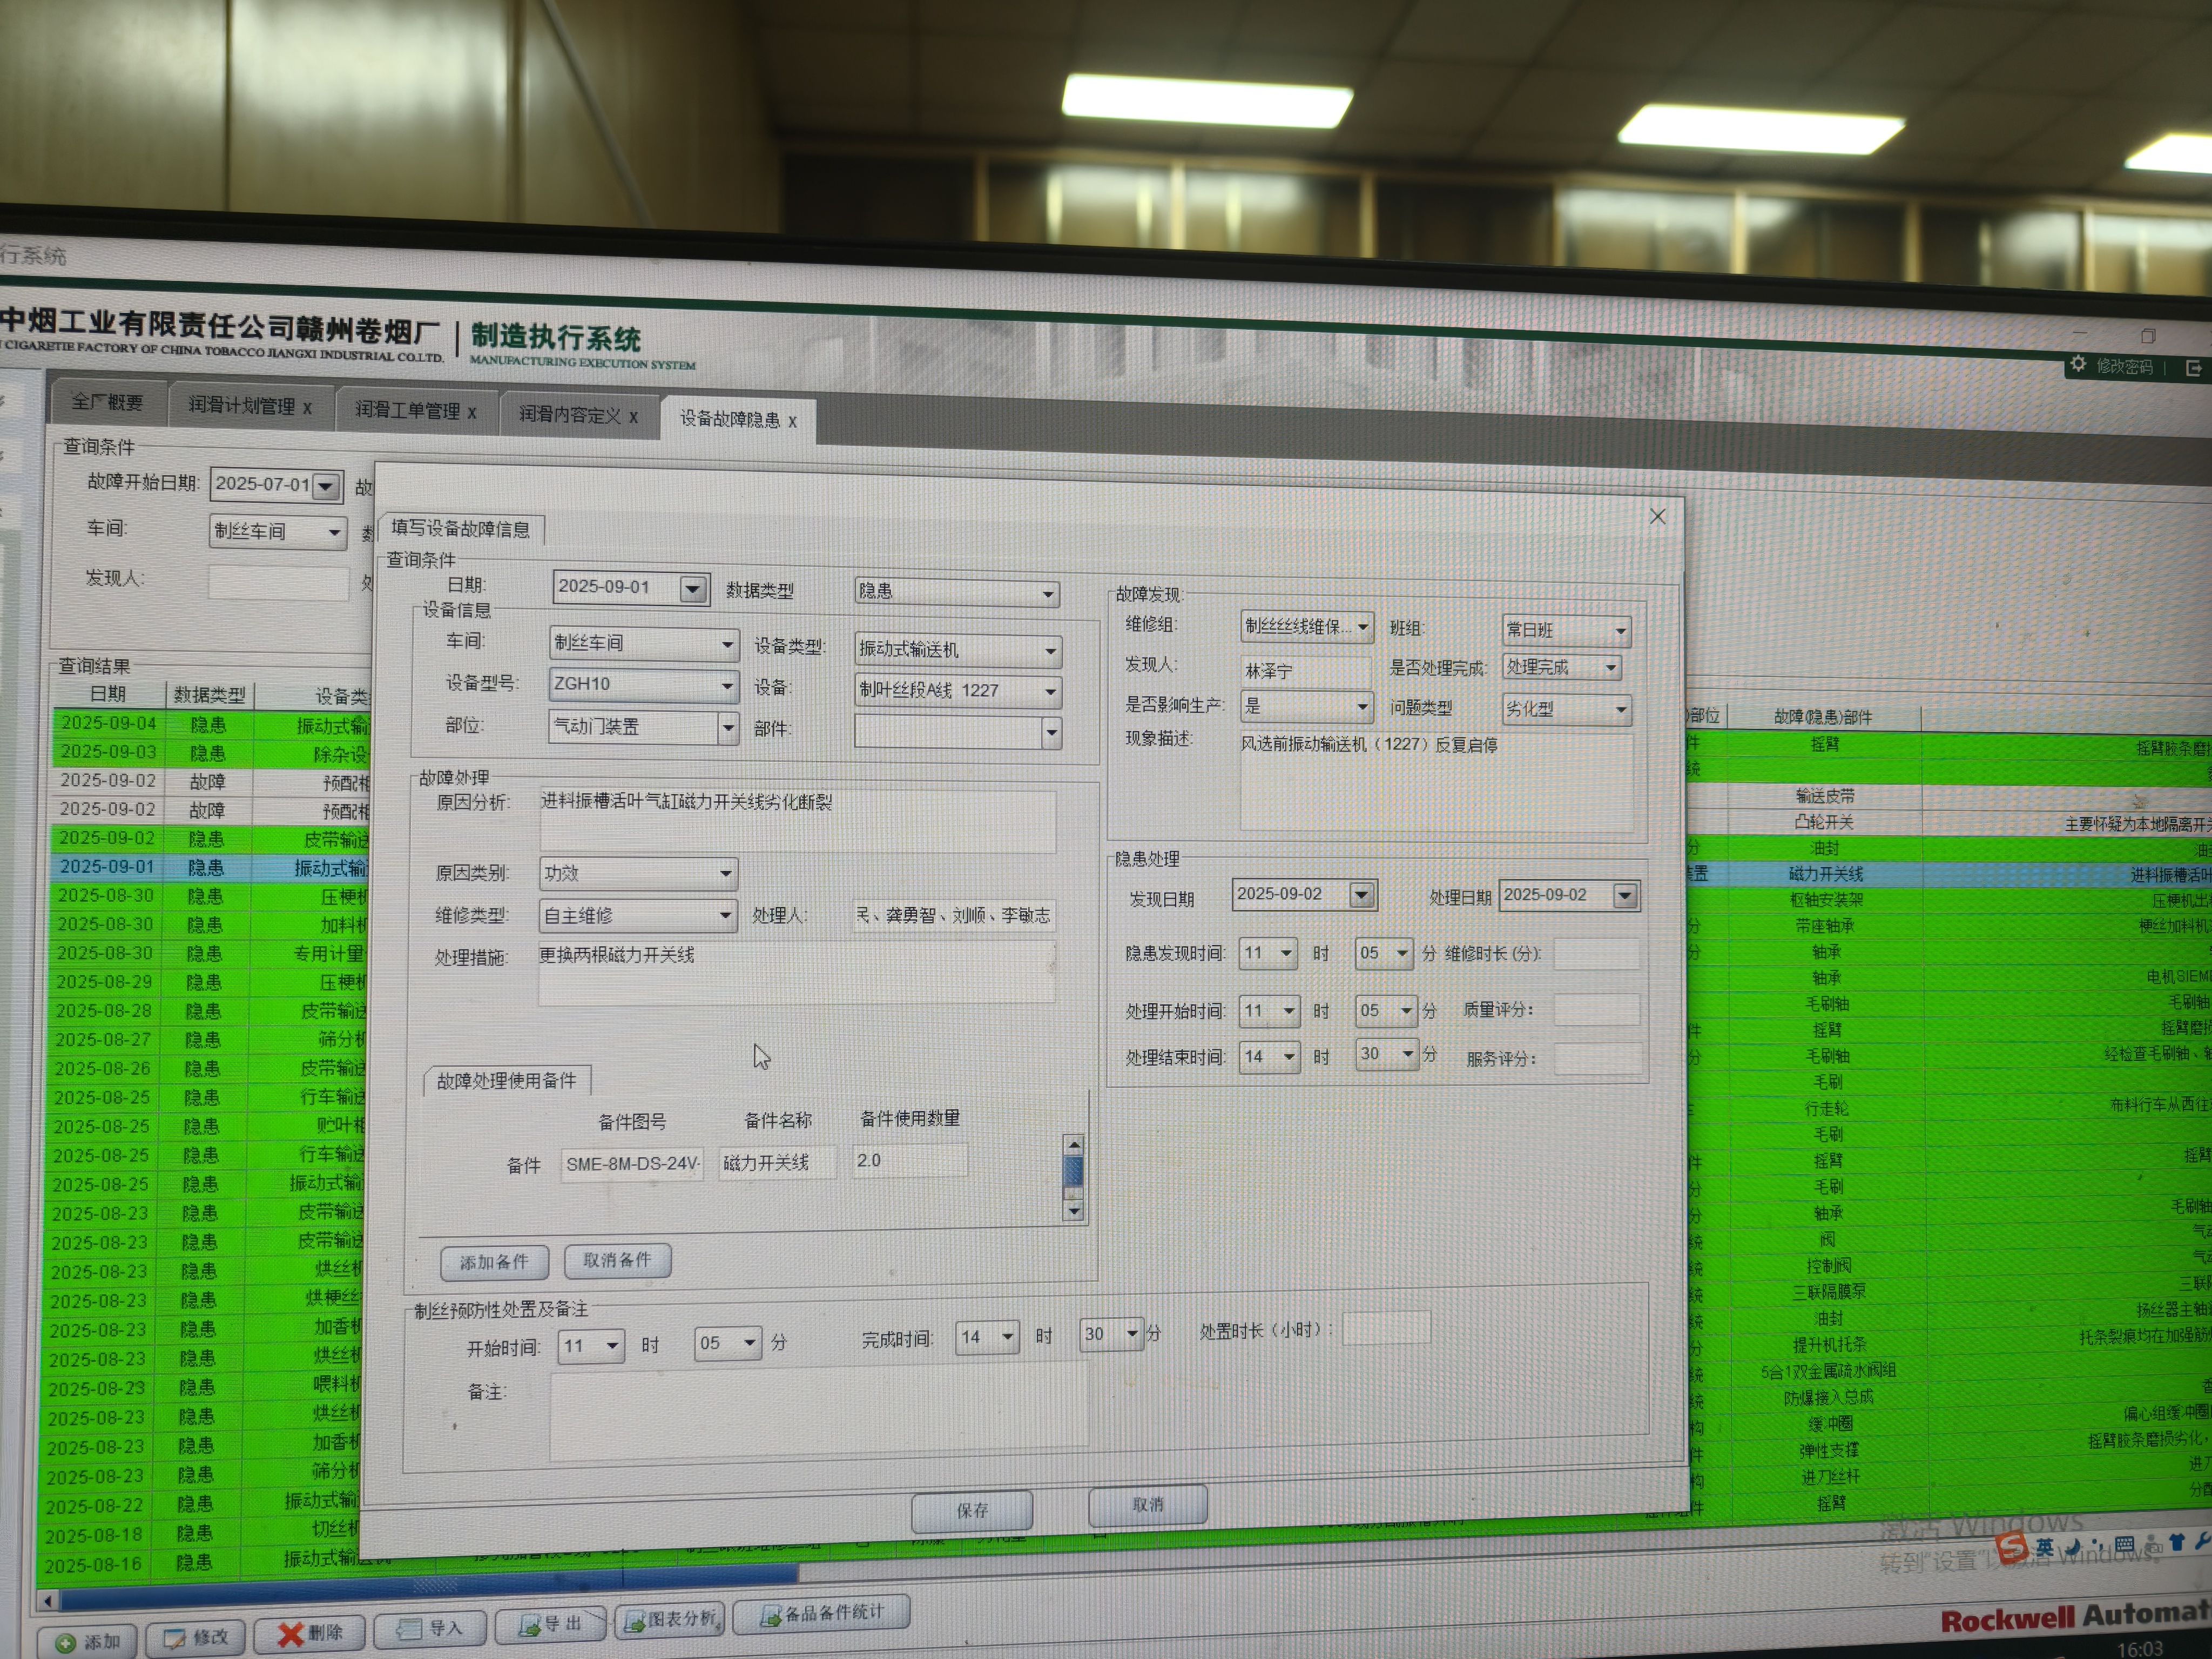
Task: Open the 原因类别 功效 dropdown
Action: point(726,874)
